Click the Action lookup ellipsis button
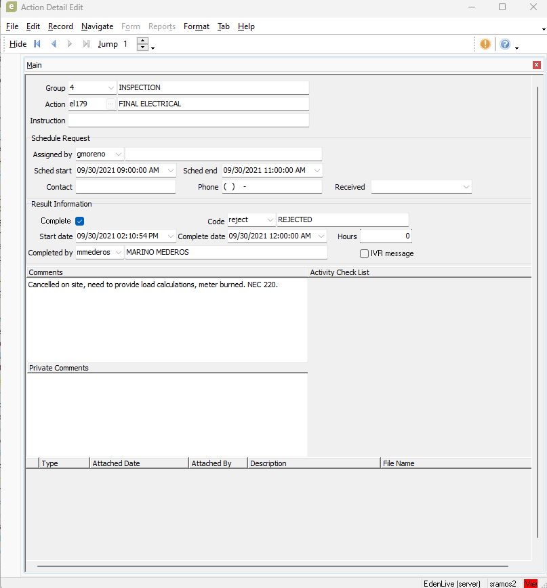Screen dimensions: 547x588 pyautogui.click(x=111, y=104)
